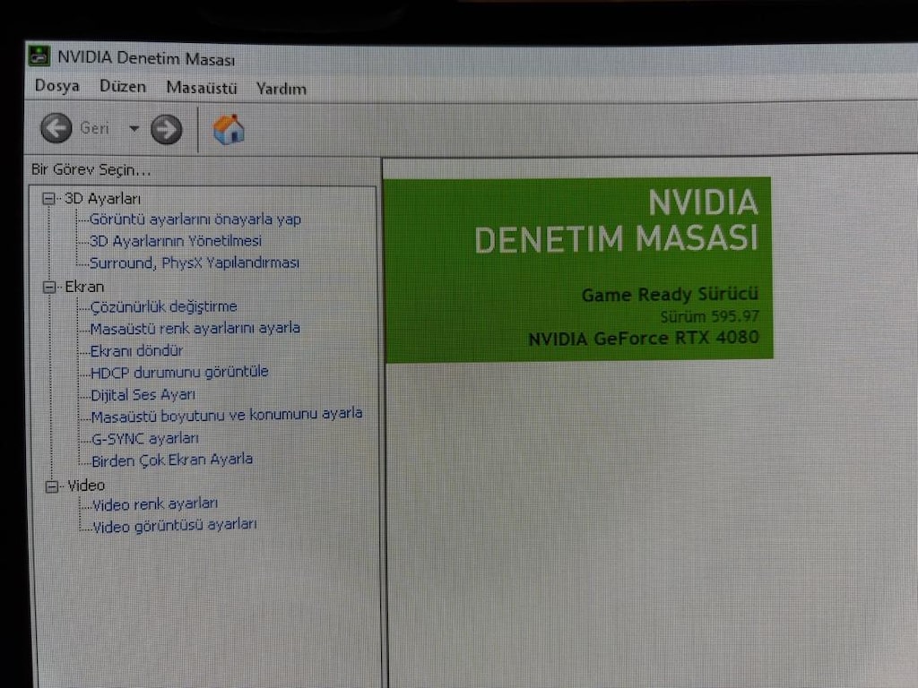Image resolution: width=918 pixels, height=688 pixels.
Task: Open the Düzen menu
Action: point(122,87)
